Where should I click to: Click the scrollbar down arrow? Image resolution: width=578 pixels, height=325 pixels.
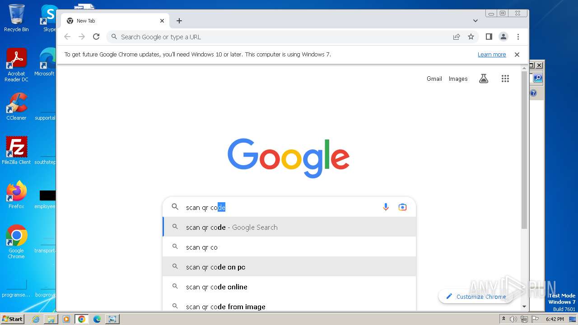click(x=524, y=306)
